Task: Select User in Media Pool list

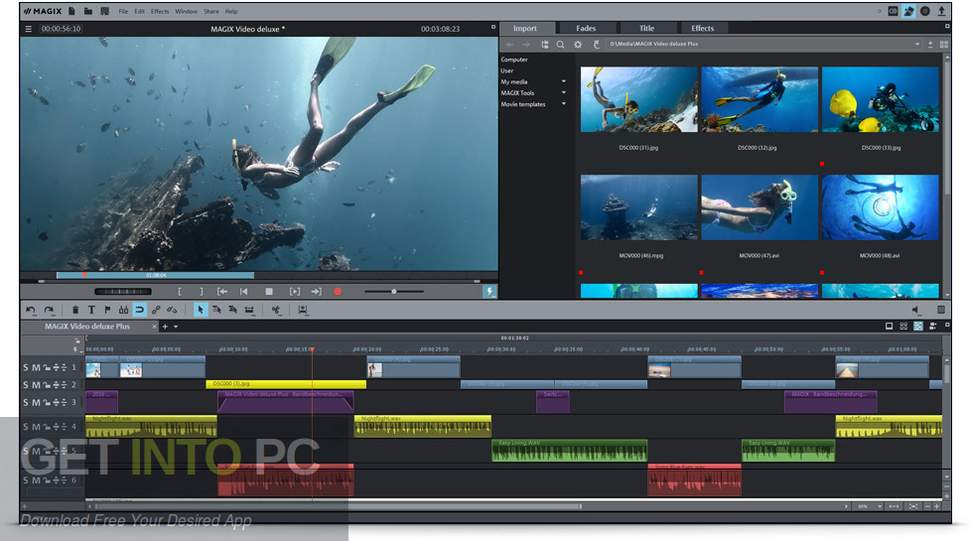Action: 506,71
